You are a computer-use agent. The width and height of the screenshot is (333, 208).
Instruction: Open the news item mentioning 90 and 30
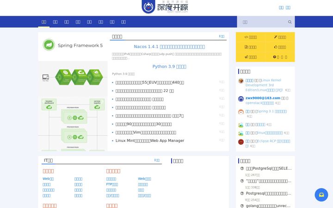click(143, 124)
